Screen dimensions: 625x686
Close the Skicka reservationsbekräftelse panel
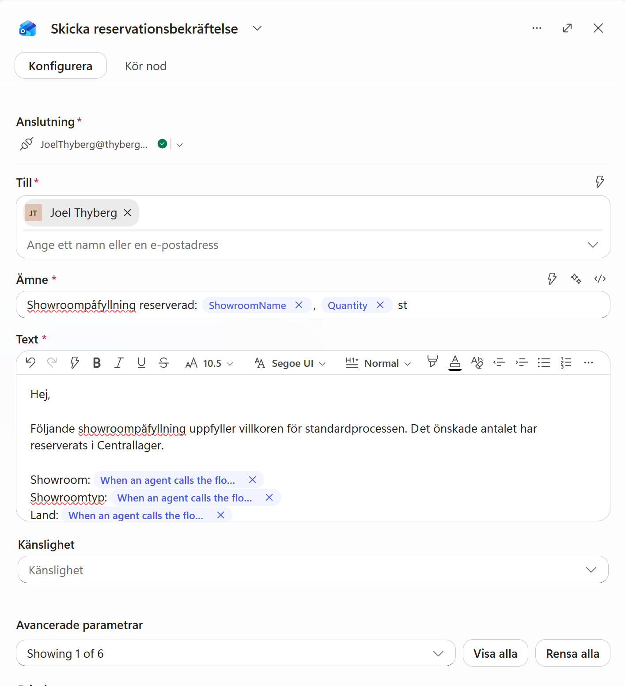[x=598, y=28]
